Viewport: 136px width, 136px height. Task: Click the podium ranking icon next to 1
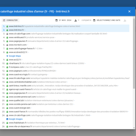point(76,20)
